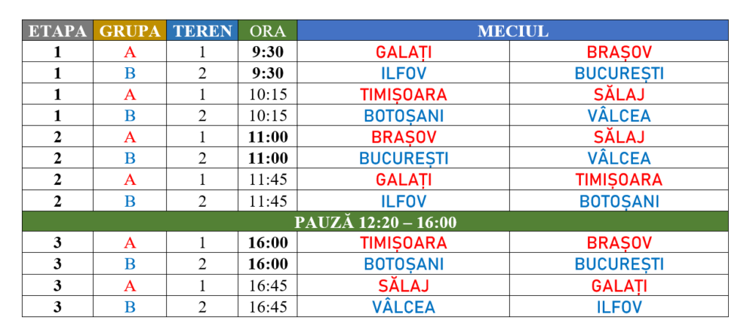750x336 pixels.
Task: Select BOTOȘANI in the 16:00 match against BUCUREȘTI
Action: 404,264
